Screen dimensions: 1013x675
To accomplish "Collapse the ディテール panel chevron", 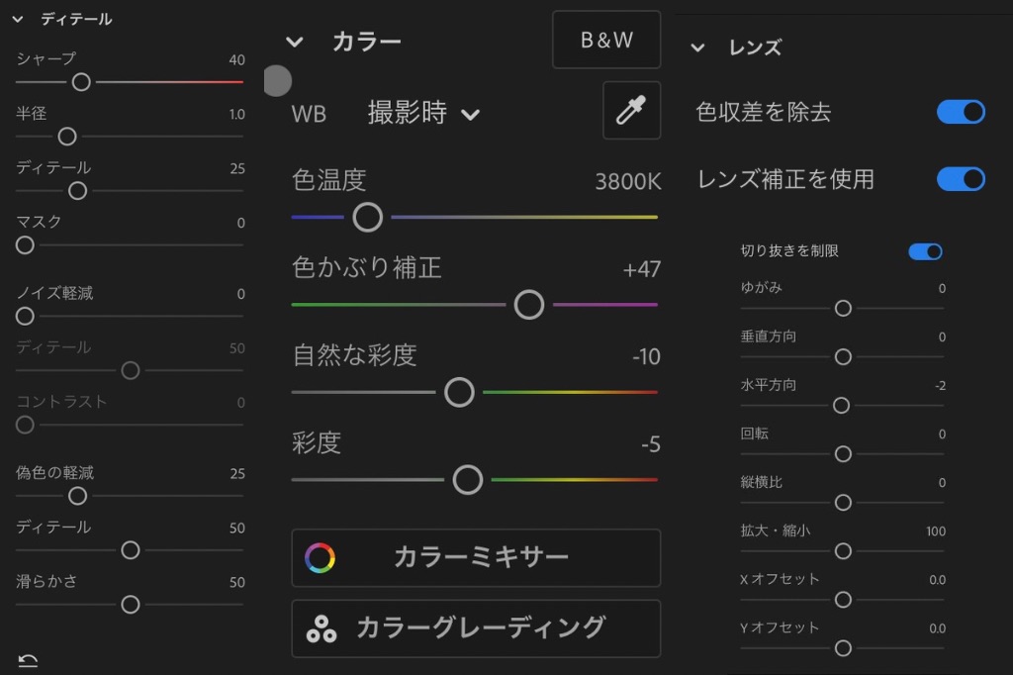I will tap(18, 20).
